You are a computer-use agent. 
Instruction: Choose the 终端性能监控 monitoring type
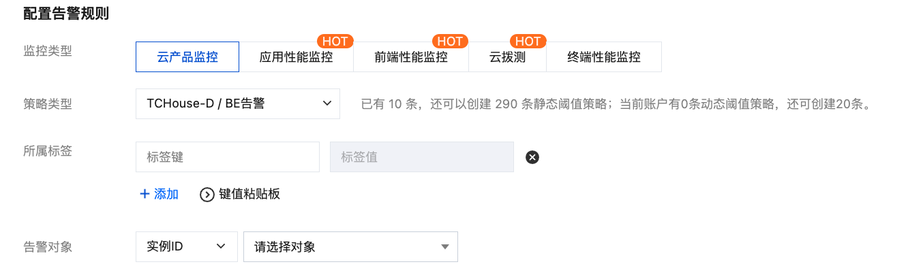[x=604, y=57]
